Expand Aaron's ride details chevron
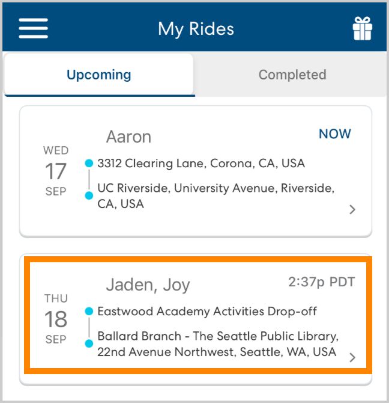 click(x=352, y=209)
